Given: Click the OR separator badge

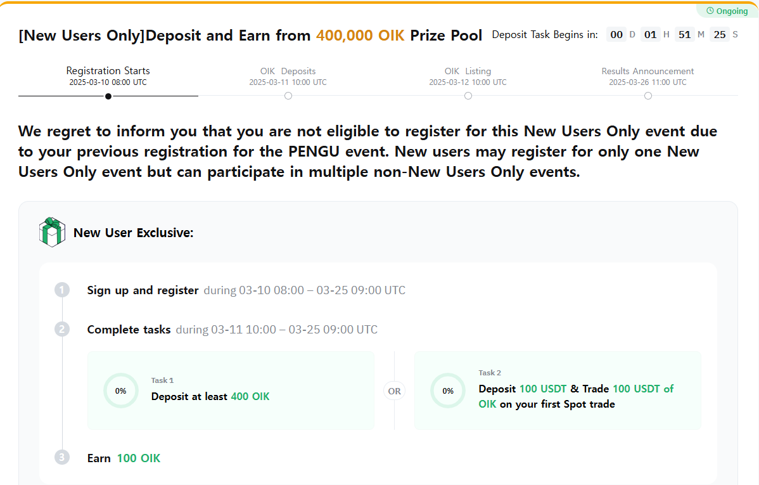Looking at the screenshot, I should [395, 391].
